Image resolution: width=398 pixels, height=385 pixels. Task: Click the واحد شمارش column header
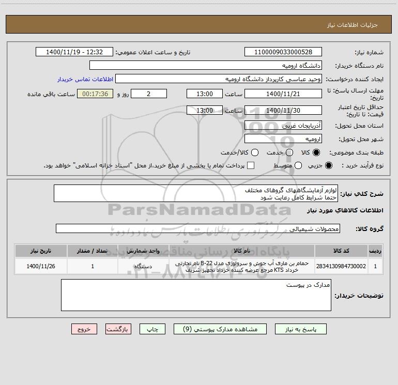(143, 251)
